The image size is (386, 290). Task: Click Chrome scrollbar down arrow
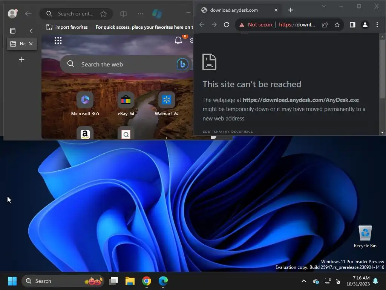382,133
